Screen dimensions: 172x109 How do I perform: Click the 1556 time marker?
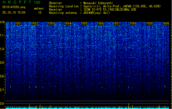coord(100,23)
